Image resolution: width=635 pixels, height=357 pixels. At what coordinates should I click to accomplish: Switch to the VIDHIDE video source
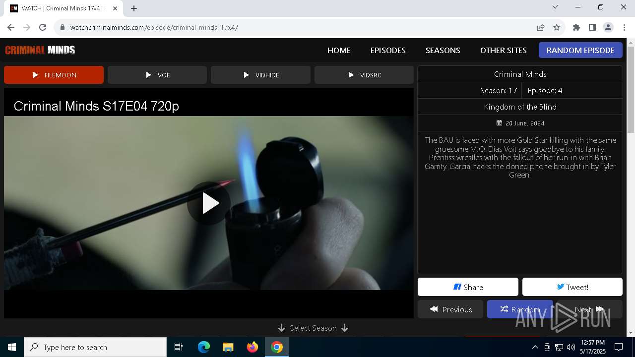tap(260, 75)
